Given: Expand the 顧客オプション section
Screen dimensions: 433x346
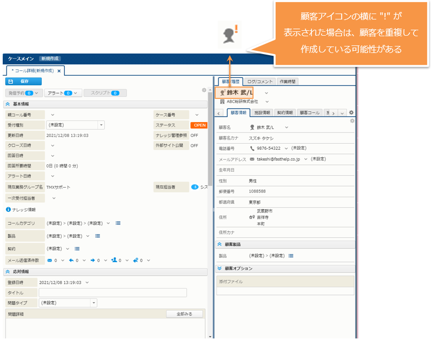Looking at the screenshot, I should (x=219, y=268).
